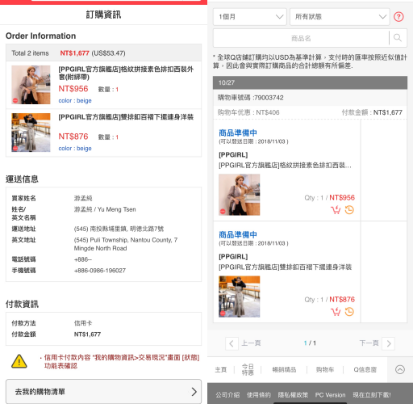Screen dimensions: 413x404
Task: Click truncated blazer title in order list
Action: click(285, 165)
